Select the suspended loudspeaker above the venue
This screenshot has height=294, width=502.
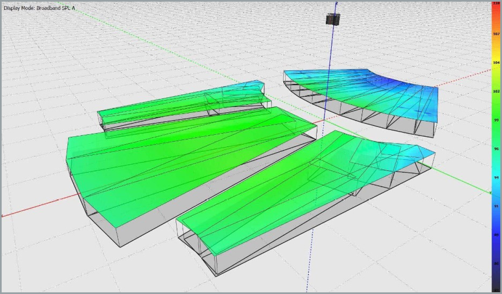coord(333,20)
